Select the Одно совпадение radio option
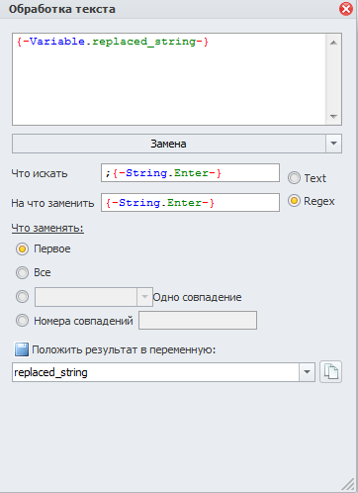The image size is (358, 493). coord(22,296)
